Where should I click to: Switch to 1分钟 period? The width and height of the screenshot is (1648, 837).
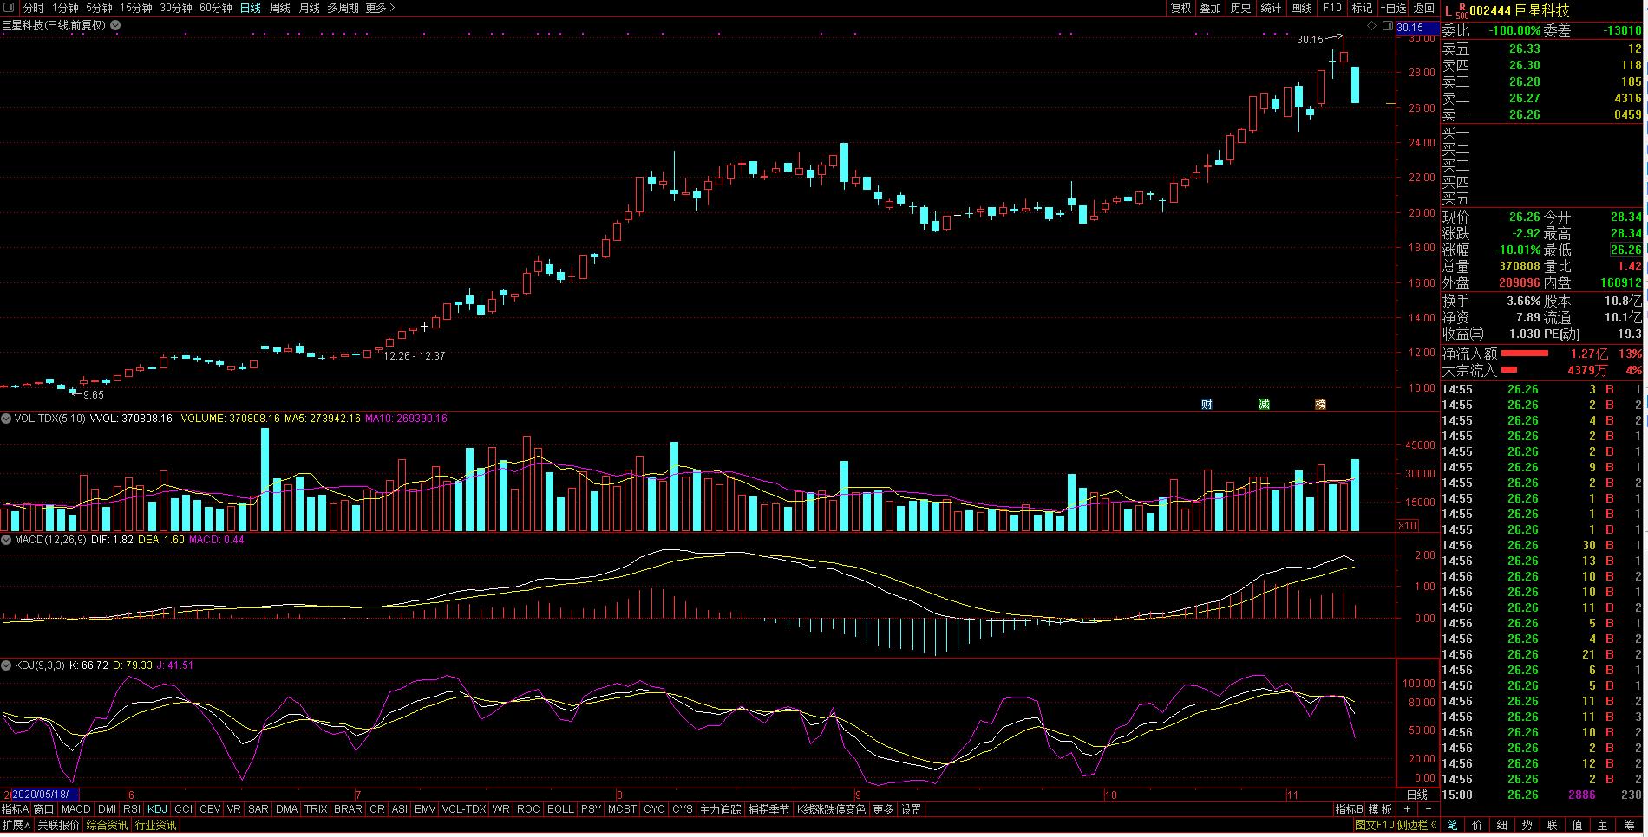point(65,8)
